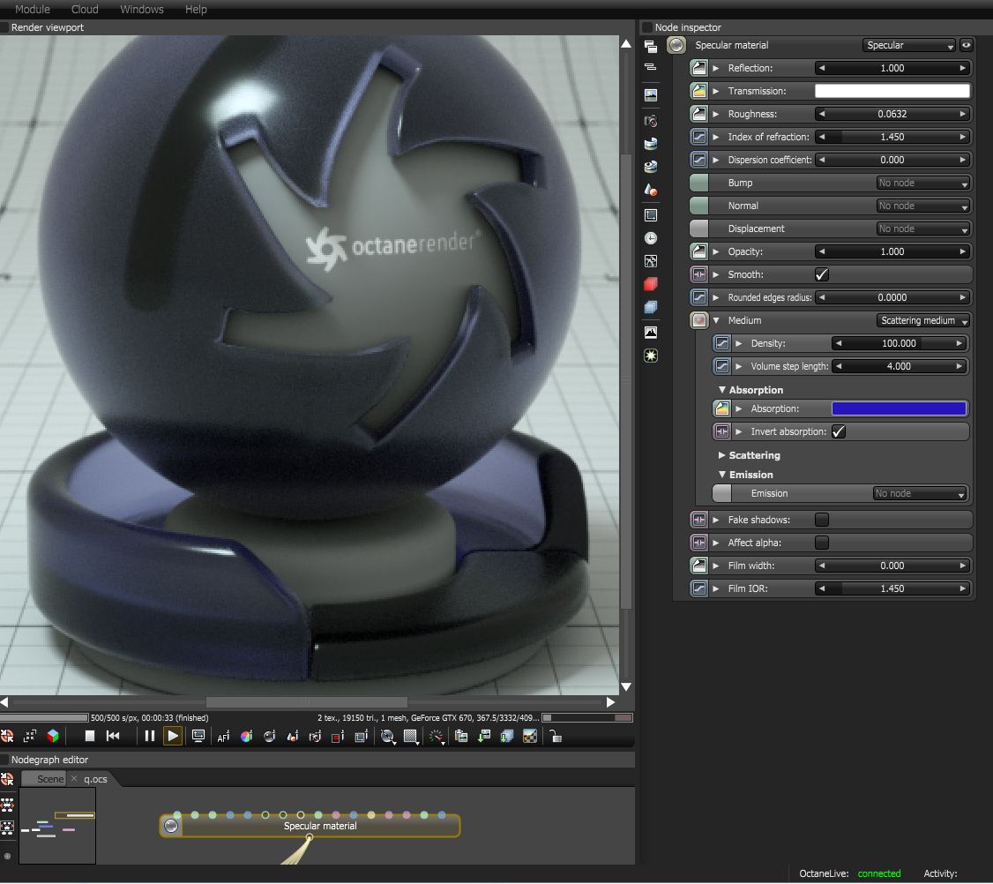Open the Specular material type dropdown
This screenshot has height=884, width=993.
point(908,45)
